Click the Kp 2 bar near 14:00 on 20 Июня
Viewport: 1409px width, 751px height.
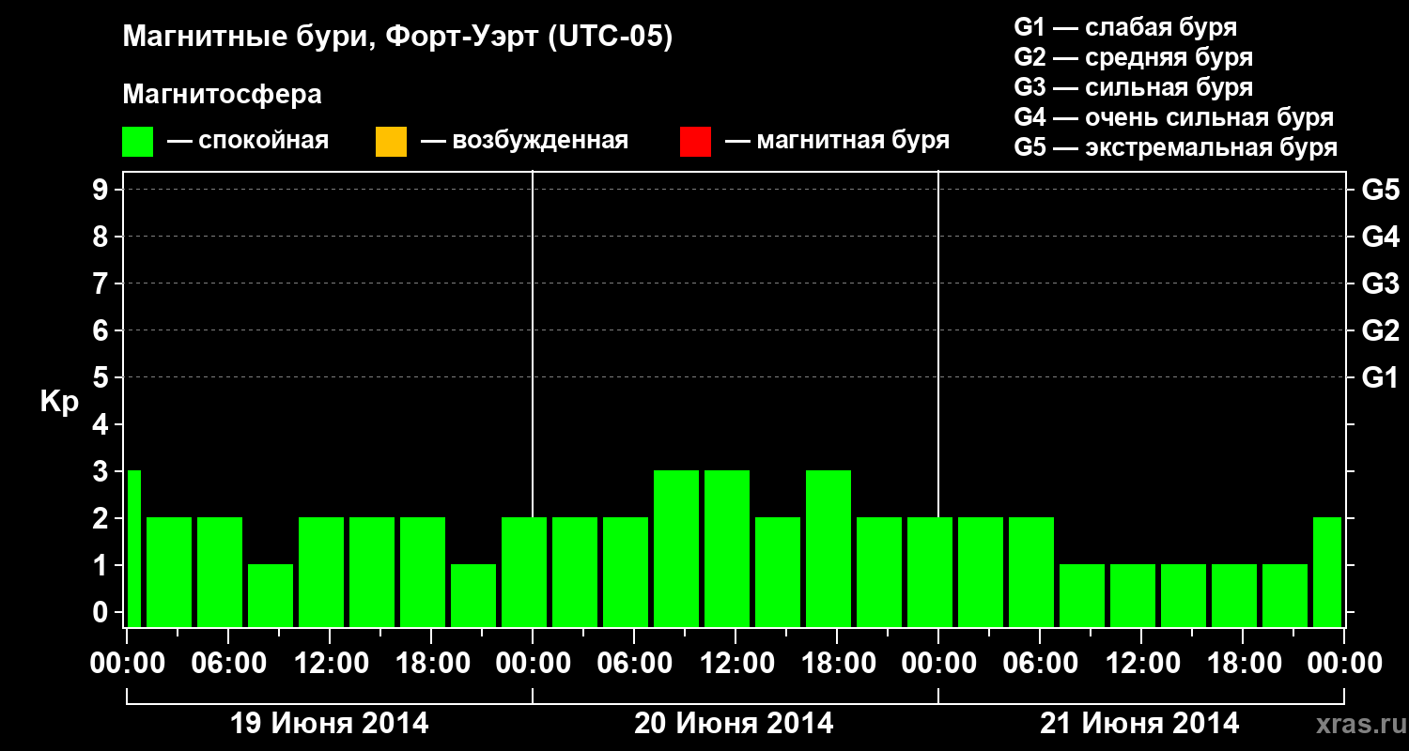click(x=778, y=572)
